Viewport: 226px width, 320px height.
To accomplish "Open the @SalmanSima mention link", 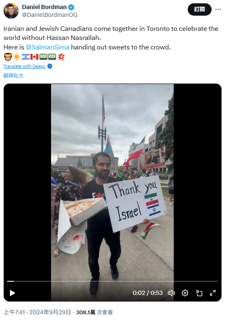I will pyautogui.click(x=47, y=47).
